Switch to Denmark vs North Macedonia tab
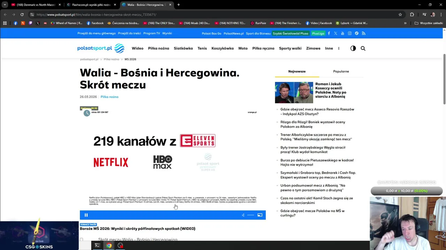The width and height of the screenshot is (446, 250). [x=36, y=5]
